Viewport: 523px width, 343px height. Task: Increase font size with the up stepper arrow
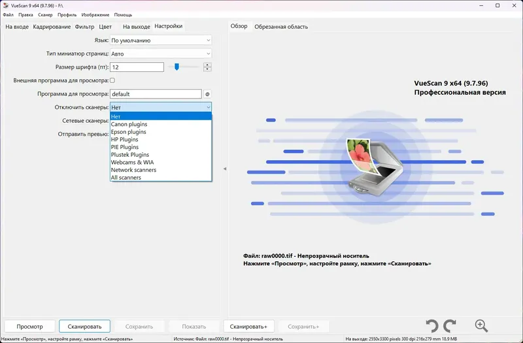pos(207,65)
